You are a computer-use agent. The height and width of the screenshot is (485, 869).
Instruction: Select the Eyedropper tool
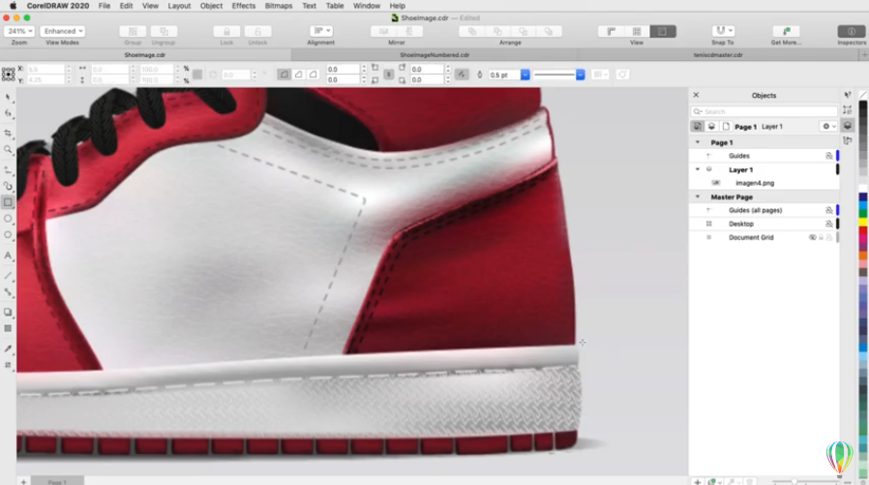point(8,349)
